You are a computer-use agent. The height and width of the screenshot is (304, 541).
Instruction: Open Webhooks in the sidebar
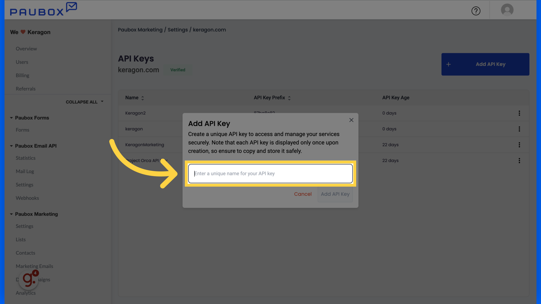click(x=27, y=198)
